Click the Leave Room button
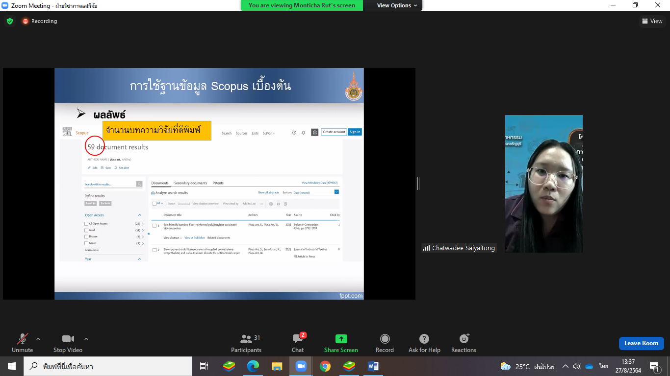Image resolution: width=670 pixels, height=376 pixels. click(x=641, y=343)
